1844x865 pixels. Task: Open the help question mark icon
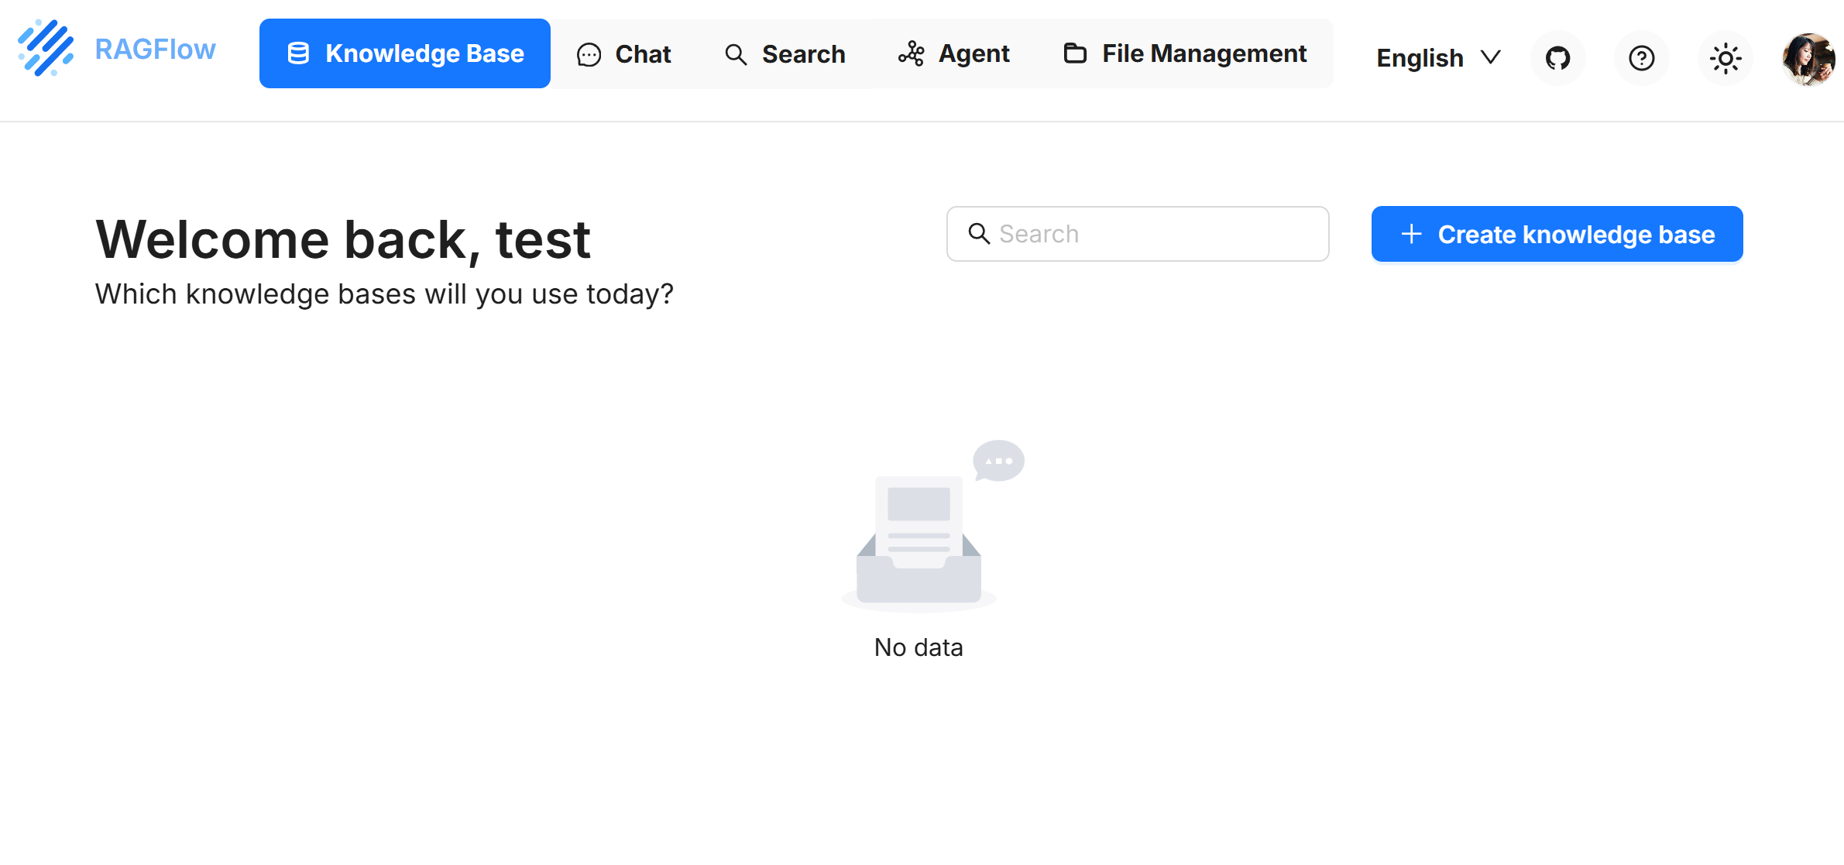pos(1641,58)
